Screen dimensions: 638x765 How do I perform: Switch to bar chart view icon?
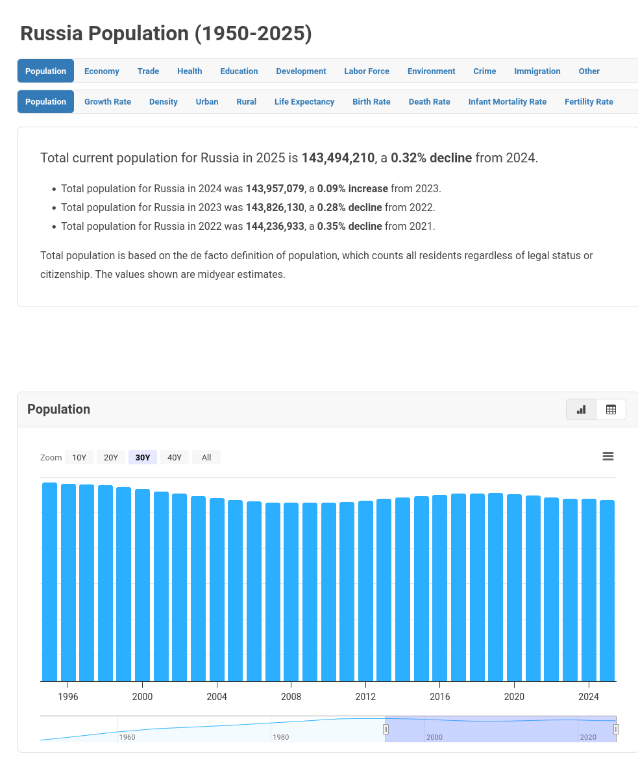point(581,409)
